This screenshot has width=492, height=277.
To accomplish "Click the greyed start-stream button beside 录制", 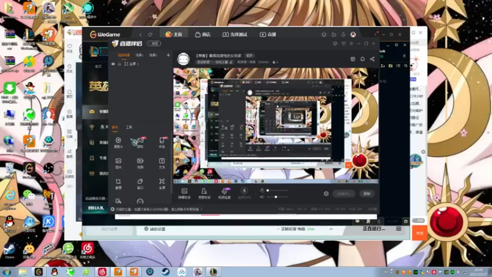I will point(344,194).
